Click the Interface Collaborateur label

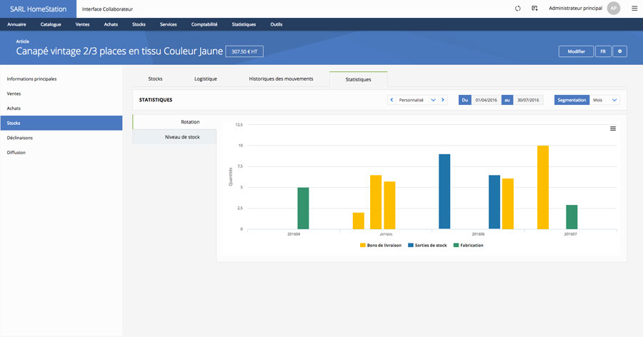point(107,9)
